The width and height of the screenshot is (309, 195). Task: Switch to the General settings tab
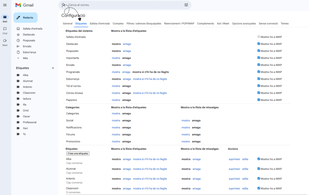[x=68, y=24]
